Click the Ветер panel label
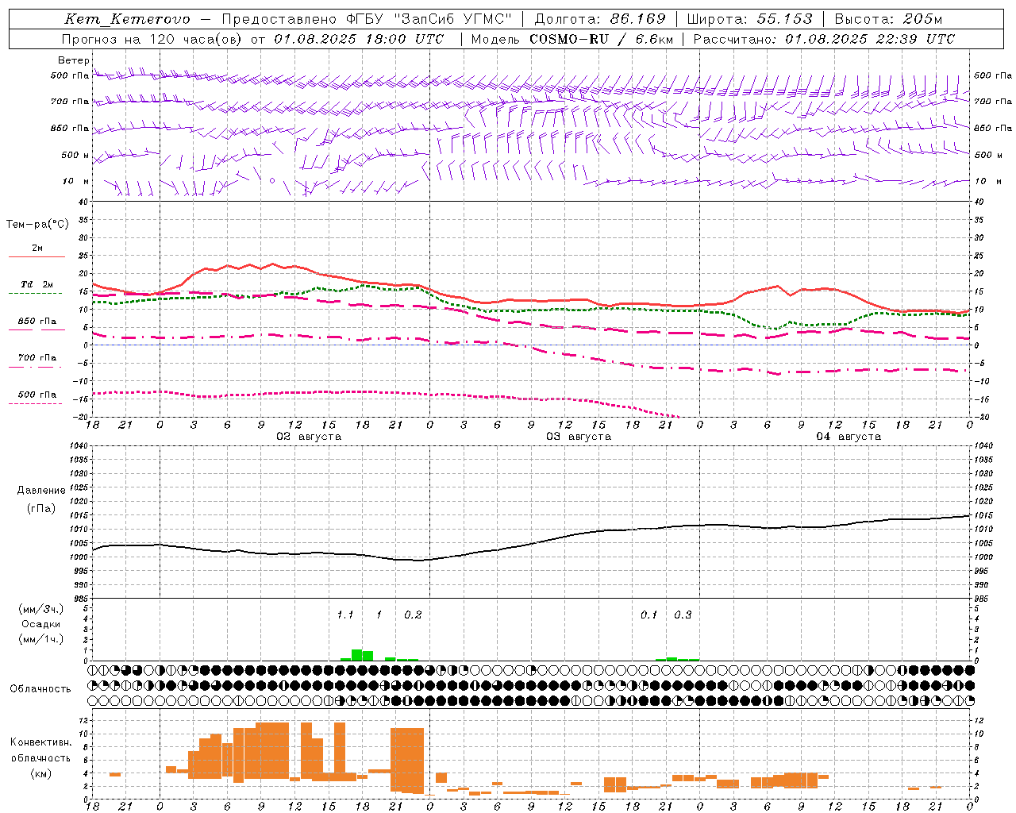 tap(74, 60)
